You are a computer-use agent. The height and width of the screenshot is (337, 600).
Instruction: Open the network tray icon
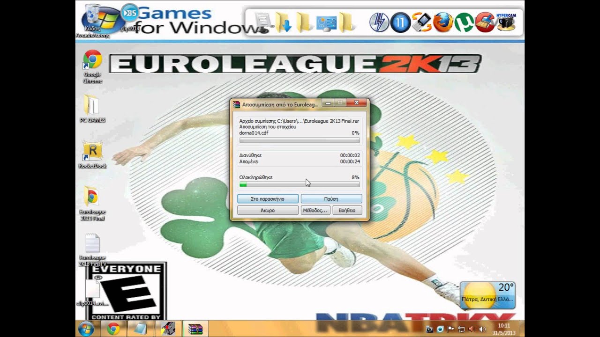point(461,330)
